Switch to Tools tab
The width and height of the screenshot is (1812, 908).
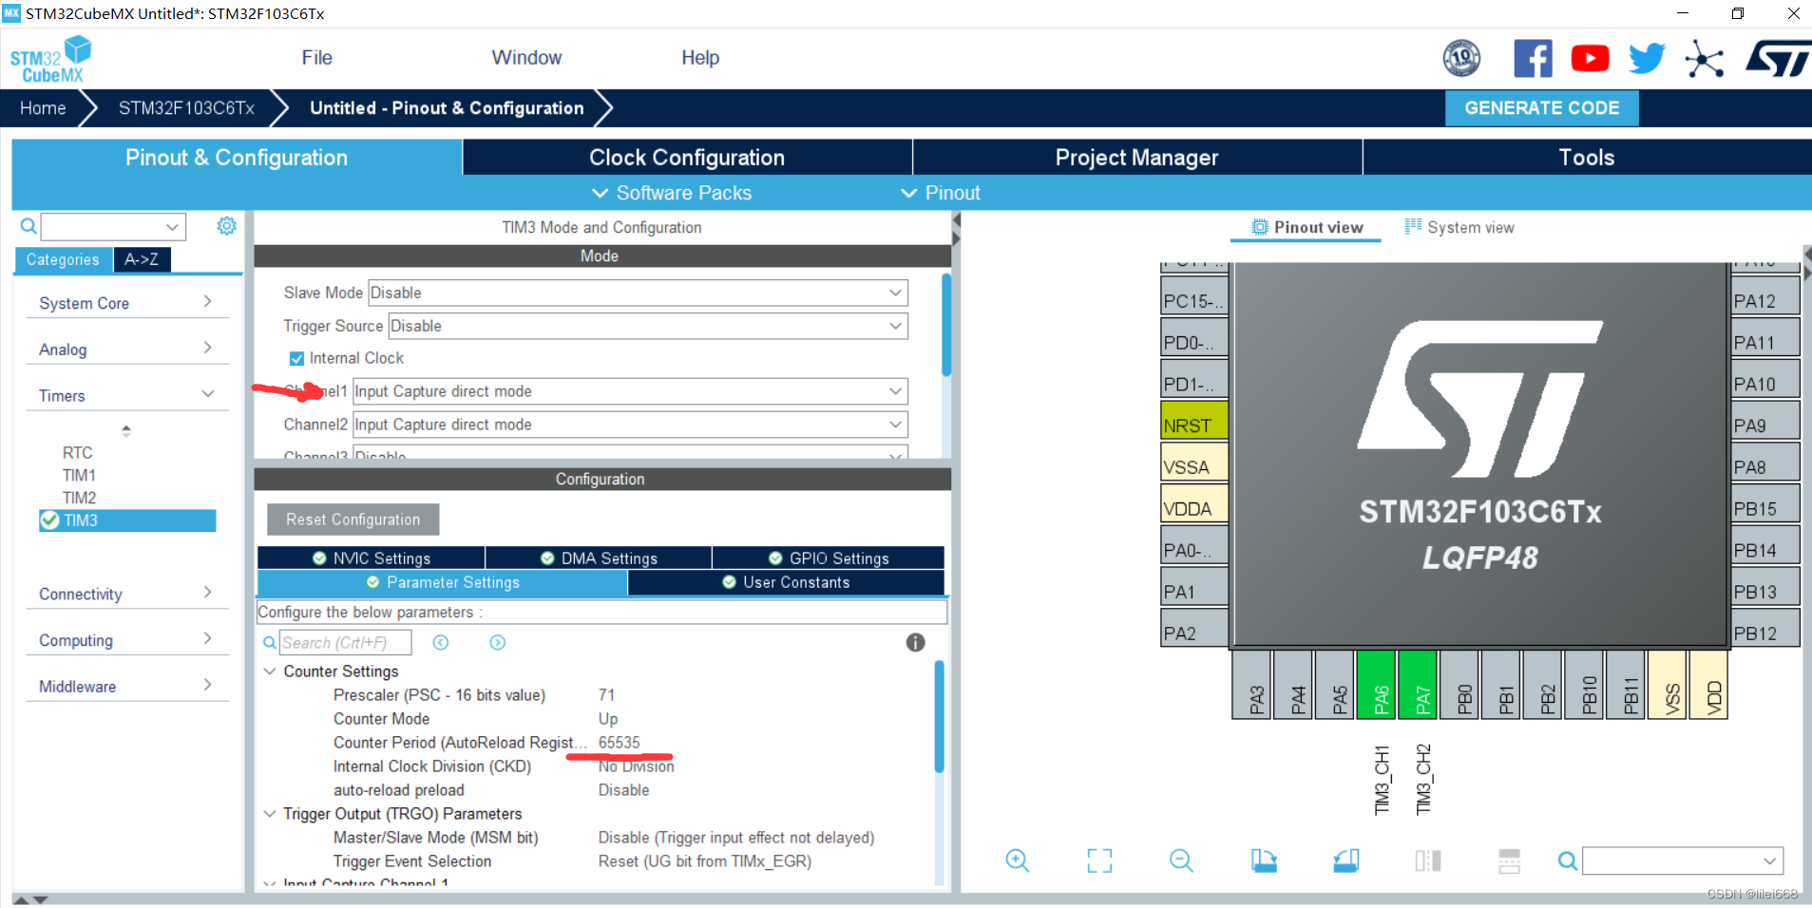[x=1587, y=158]
